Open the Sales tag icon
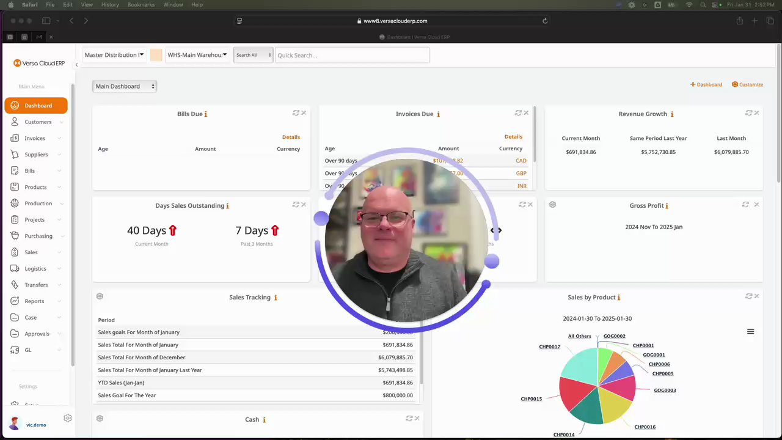Viewport: 782px width, 440px height. [15, 252]
